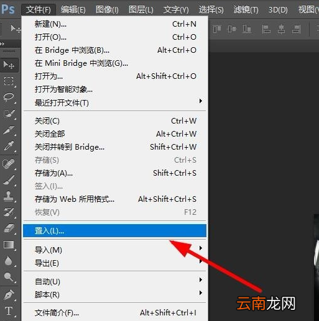Screen dimensions: 319x321
Task: Choose 在 Mini Bridge 中浏览(G)...
Action: pyautogui.click(x=115, y=63)
